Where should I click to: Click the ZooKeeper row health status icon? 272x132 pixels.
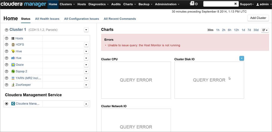7,85
